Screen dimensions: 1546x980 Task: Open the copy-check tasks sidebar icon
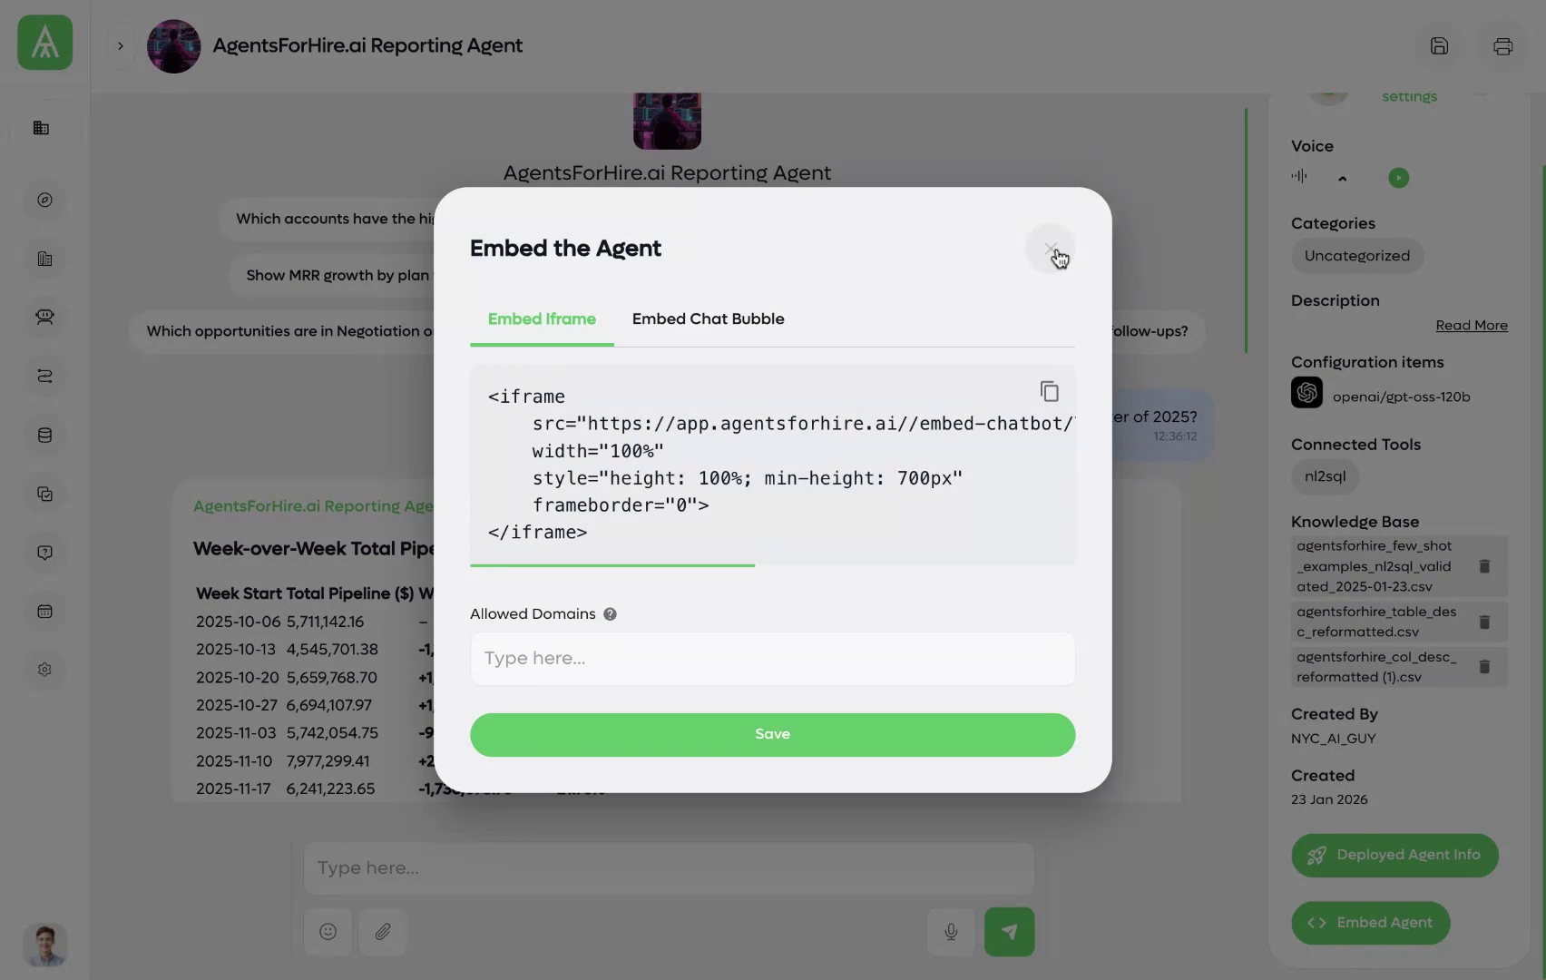click(x=44, y=494)
